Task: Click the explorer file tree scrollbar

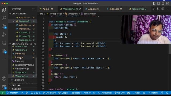Action: (x=36, y=67)
